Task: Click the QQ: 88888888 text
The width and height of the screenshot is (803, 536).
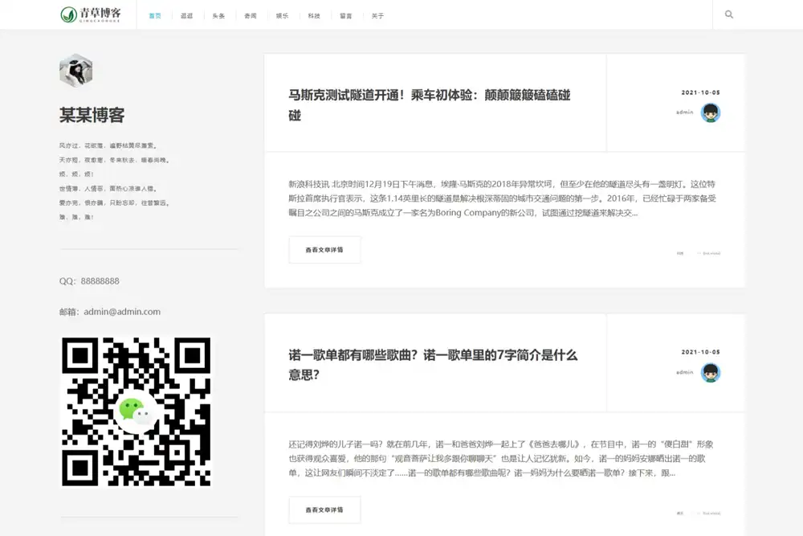Action: [89, 280]
